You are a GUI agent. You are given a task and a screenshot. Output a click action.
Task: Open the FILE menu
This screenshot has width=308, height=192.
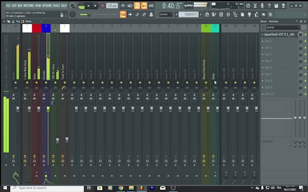(x=8, y=5)
